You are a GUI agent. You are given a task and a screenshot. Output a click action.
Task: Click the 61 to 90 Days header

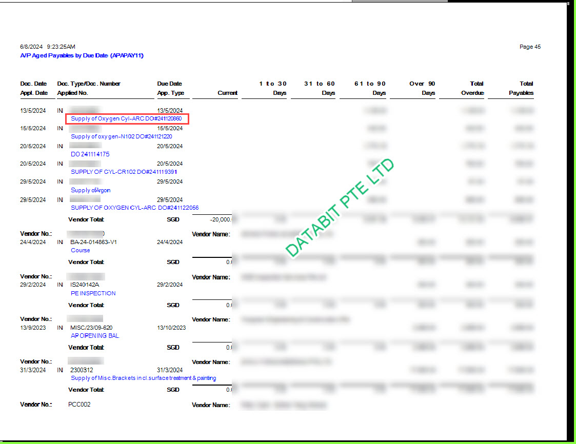370,88
